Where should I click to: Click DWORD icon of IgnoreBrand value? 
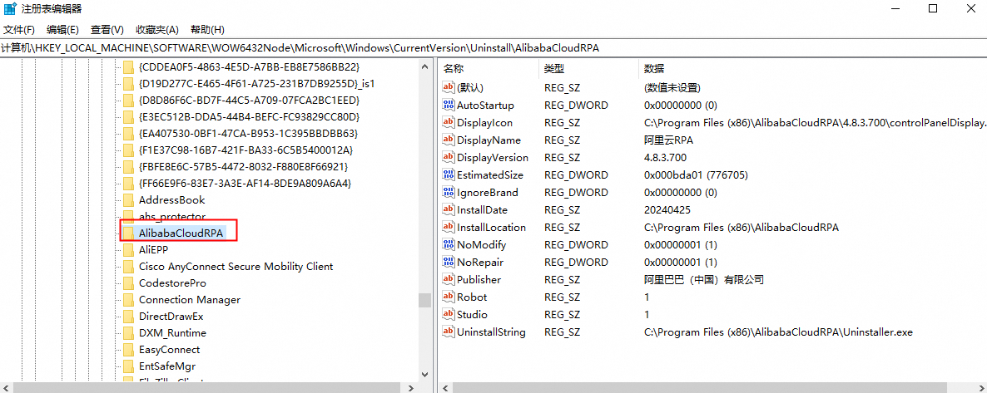[x=449, y=193]
